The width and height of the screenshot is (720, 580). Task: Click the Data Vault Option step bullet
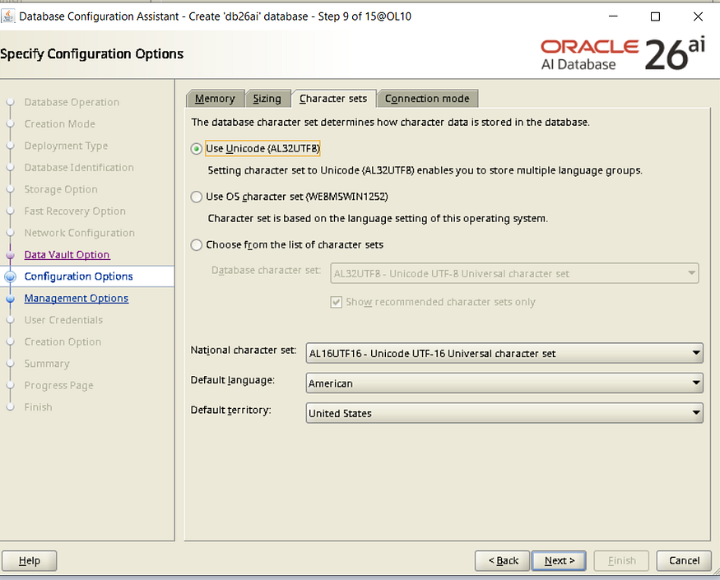click(10, 255)
